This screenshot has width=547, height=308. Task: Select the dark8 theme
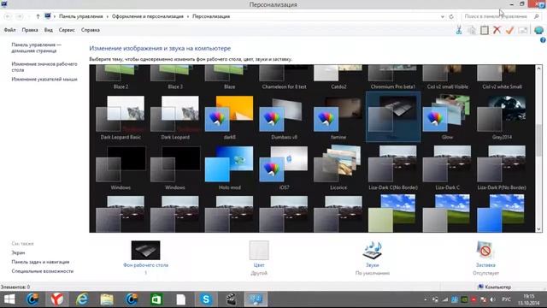point(230,118)
